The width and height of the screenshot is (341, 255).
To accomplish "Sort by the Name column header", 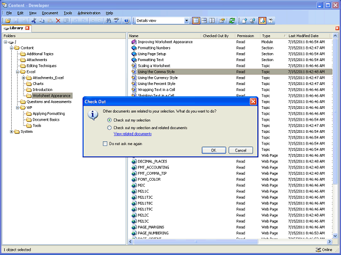I will coord(164,36).
